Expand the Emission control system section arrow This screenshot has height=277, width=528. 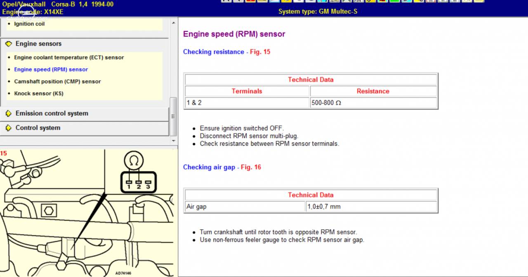(9, 114)
